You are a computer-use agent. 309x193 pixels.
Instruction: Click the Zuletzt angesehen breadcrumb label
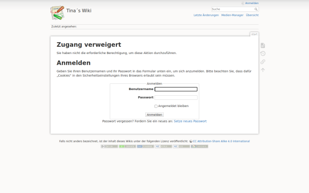tap(64, 27)
